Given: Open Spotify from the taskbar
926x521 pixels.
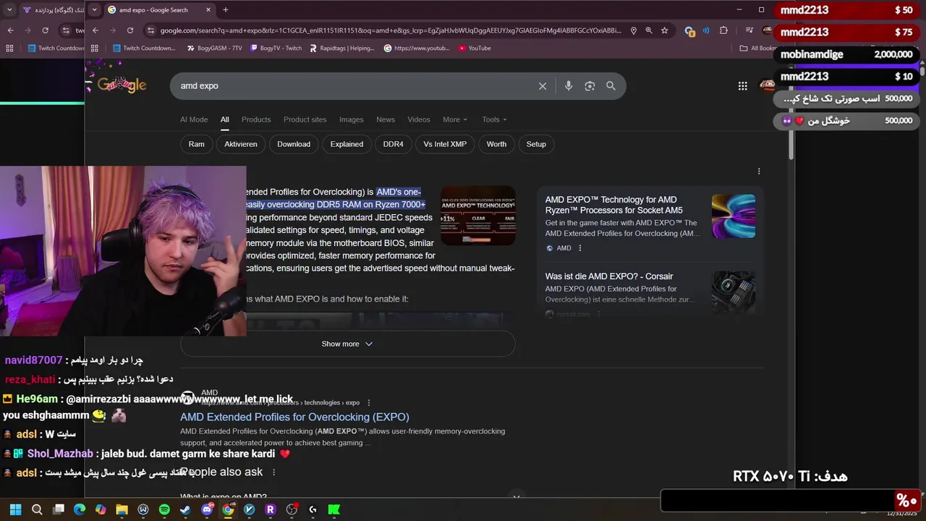Looking at the screenshot, I should pos(164,509).
